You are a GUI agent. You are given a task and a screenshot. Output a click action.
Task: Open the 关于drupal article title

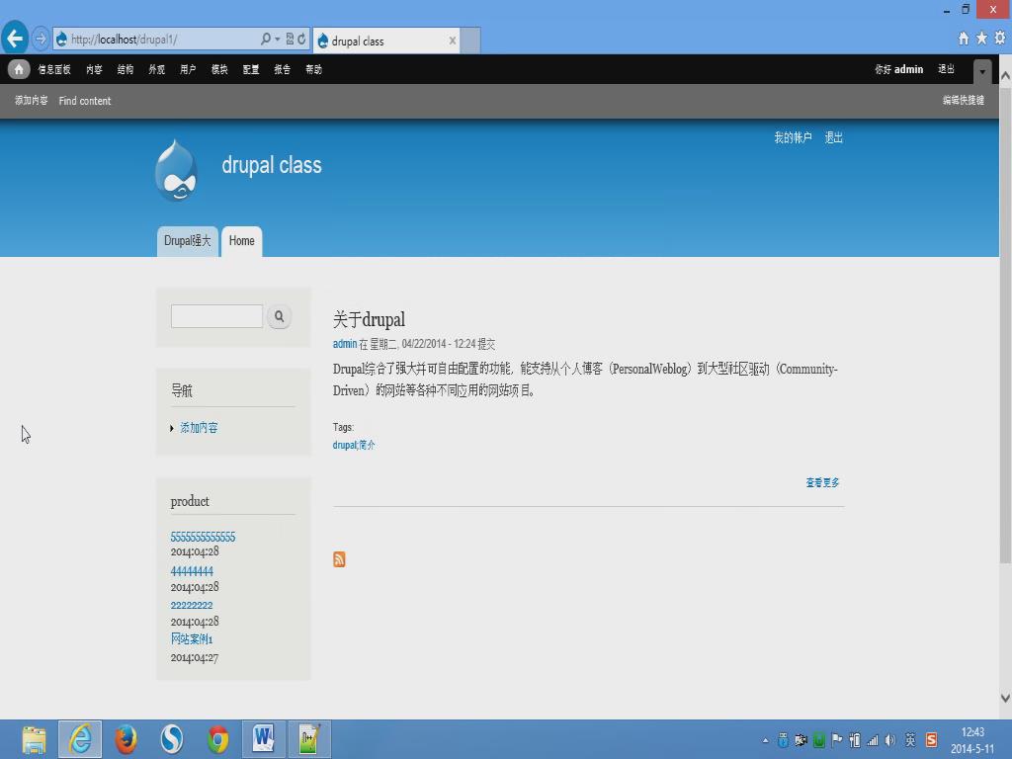370,319
